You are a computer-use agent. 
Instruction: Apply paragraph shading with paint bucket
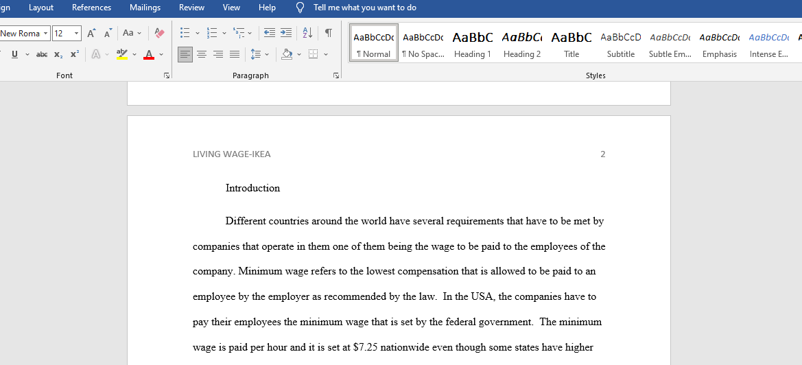click(287, 54)
